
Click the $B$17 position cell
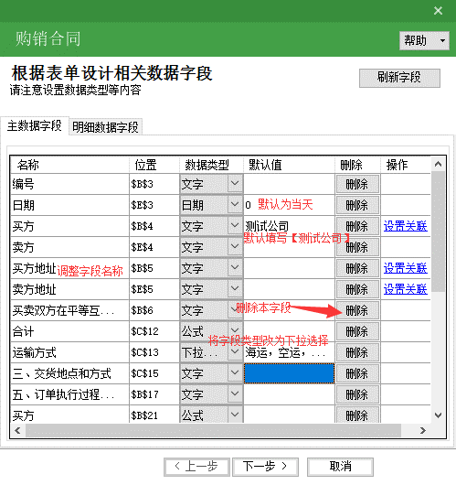pos(154,394)
